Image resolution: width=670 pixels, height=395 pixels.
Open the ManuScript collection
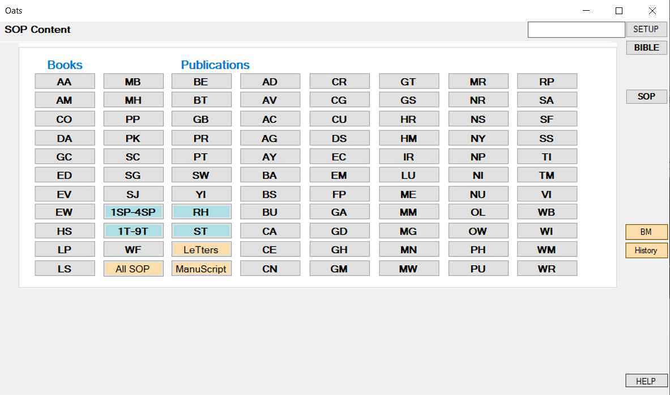point(201,269)
